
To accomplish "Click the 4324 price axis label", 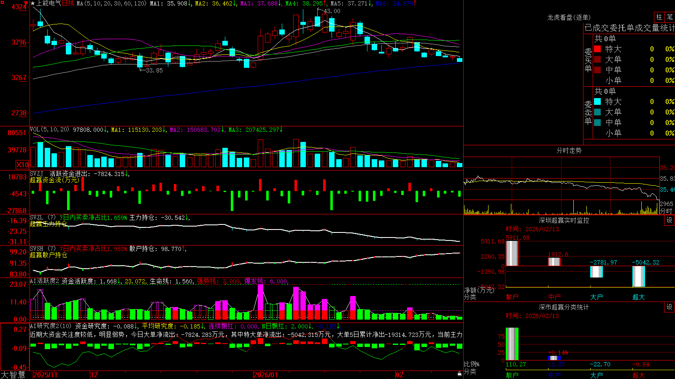I will 19,7.
